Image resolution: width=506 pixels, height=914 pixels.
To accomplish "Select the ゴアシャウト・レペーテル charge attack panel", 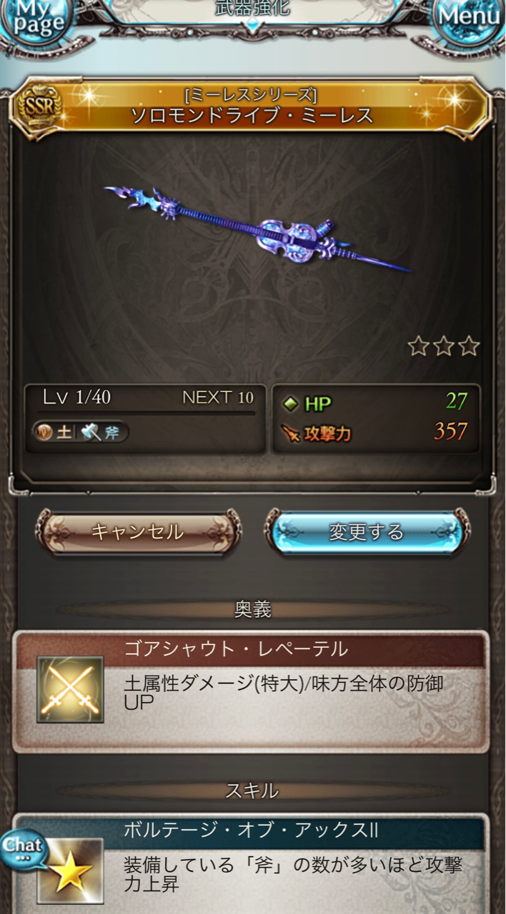I will tap(252, 690).
